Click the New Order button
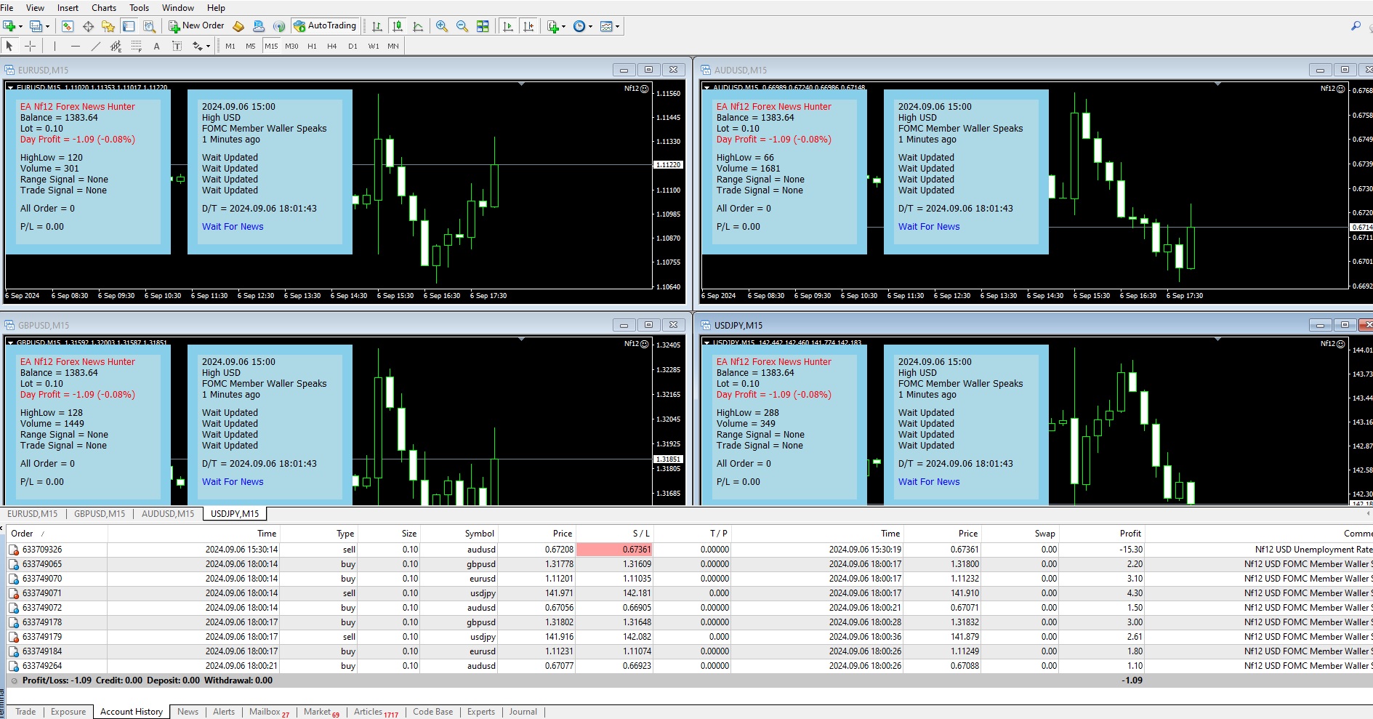Viewport: 1373px width, 719px height. tap(196, 25)
